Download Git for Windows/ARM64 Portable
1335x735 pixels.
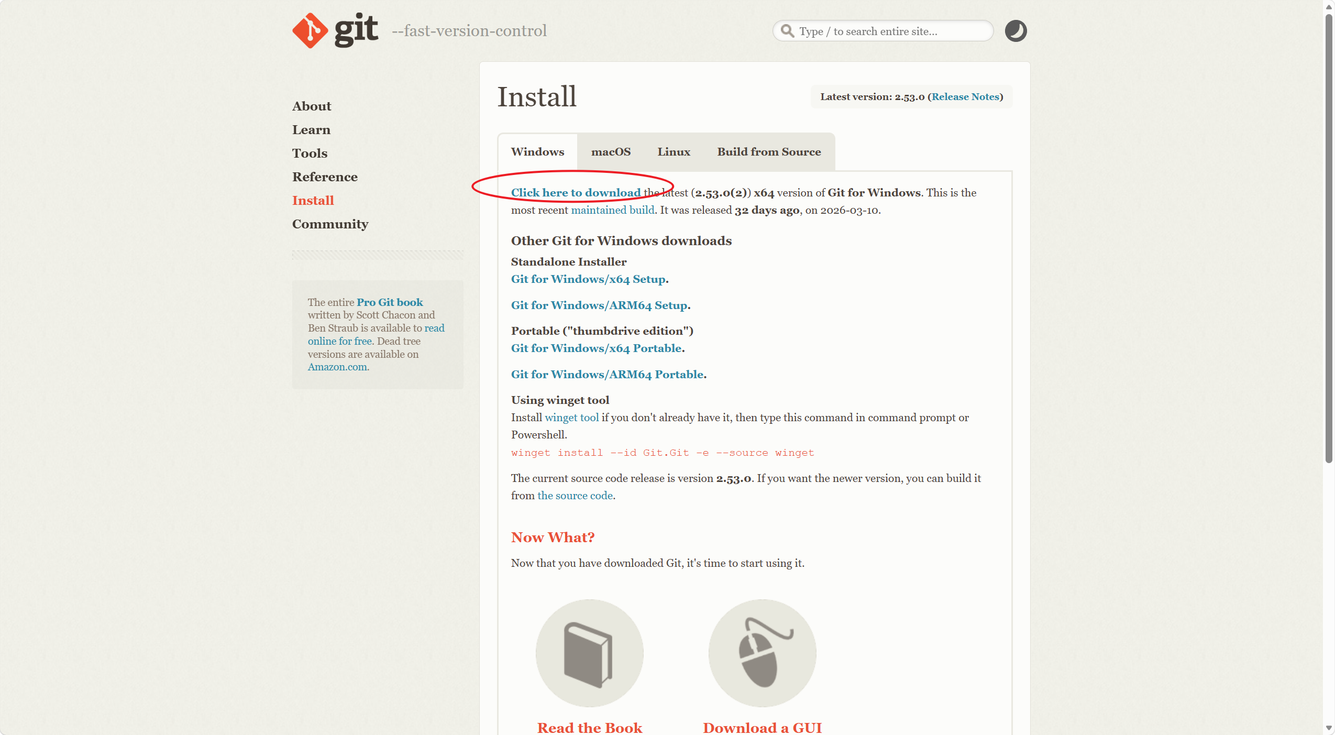coord(607,375)
